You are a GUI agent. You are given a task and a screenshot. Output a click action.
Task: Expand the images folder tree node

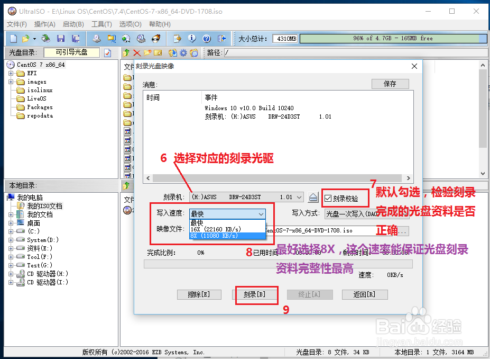pyautogui.click(x=11, y=82)
